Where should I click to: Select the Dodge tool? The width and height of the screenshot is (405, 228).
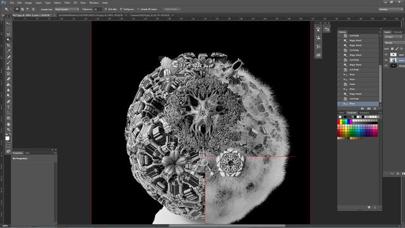8,96
